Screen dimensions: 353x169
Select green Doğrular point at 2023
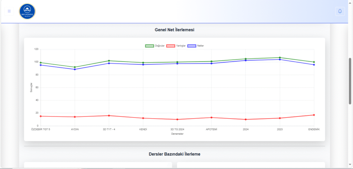(x=280, y=58)
